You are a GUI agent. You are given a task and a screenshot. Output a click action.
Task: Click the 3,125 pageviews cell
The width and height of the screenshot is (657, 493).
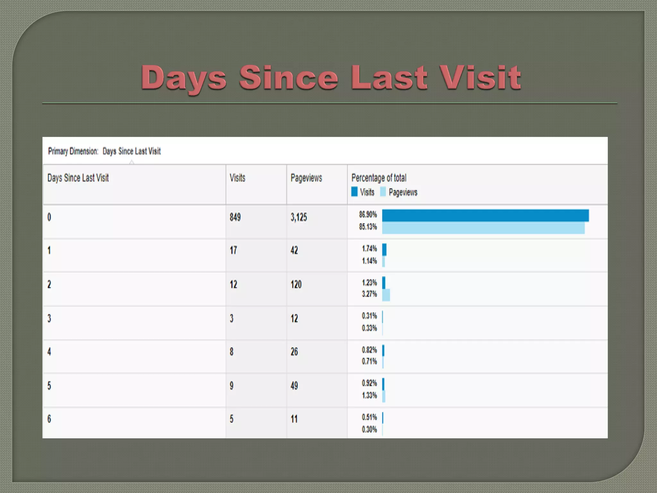tap(299, 217)
